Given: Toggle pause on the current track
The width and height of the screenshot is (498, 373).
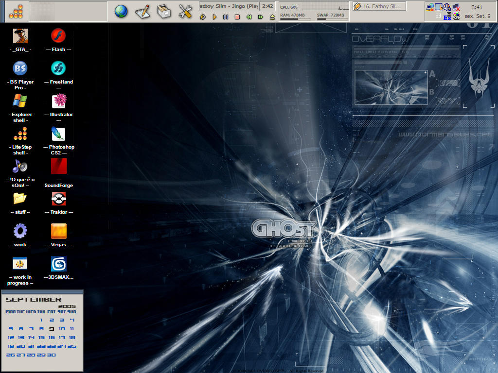Looking at the screenshot, I should [x=225, y=17].
